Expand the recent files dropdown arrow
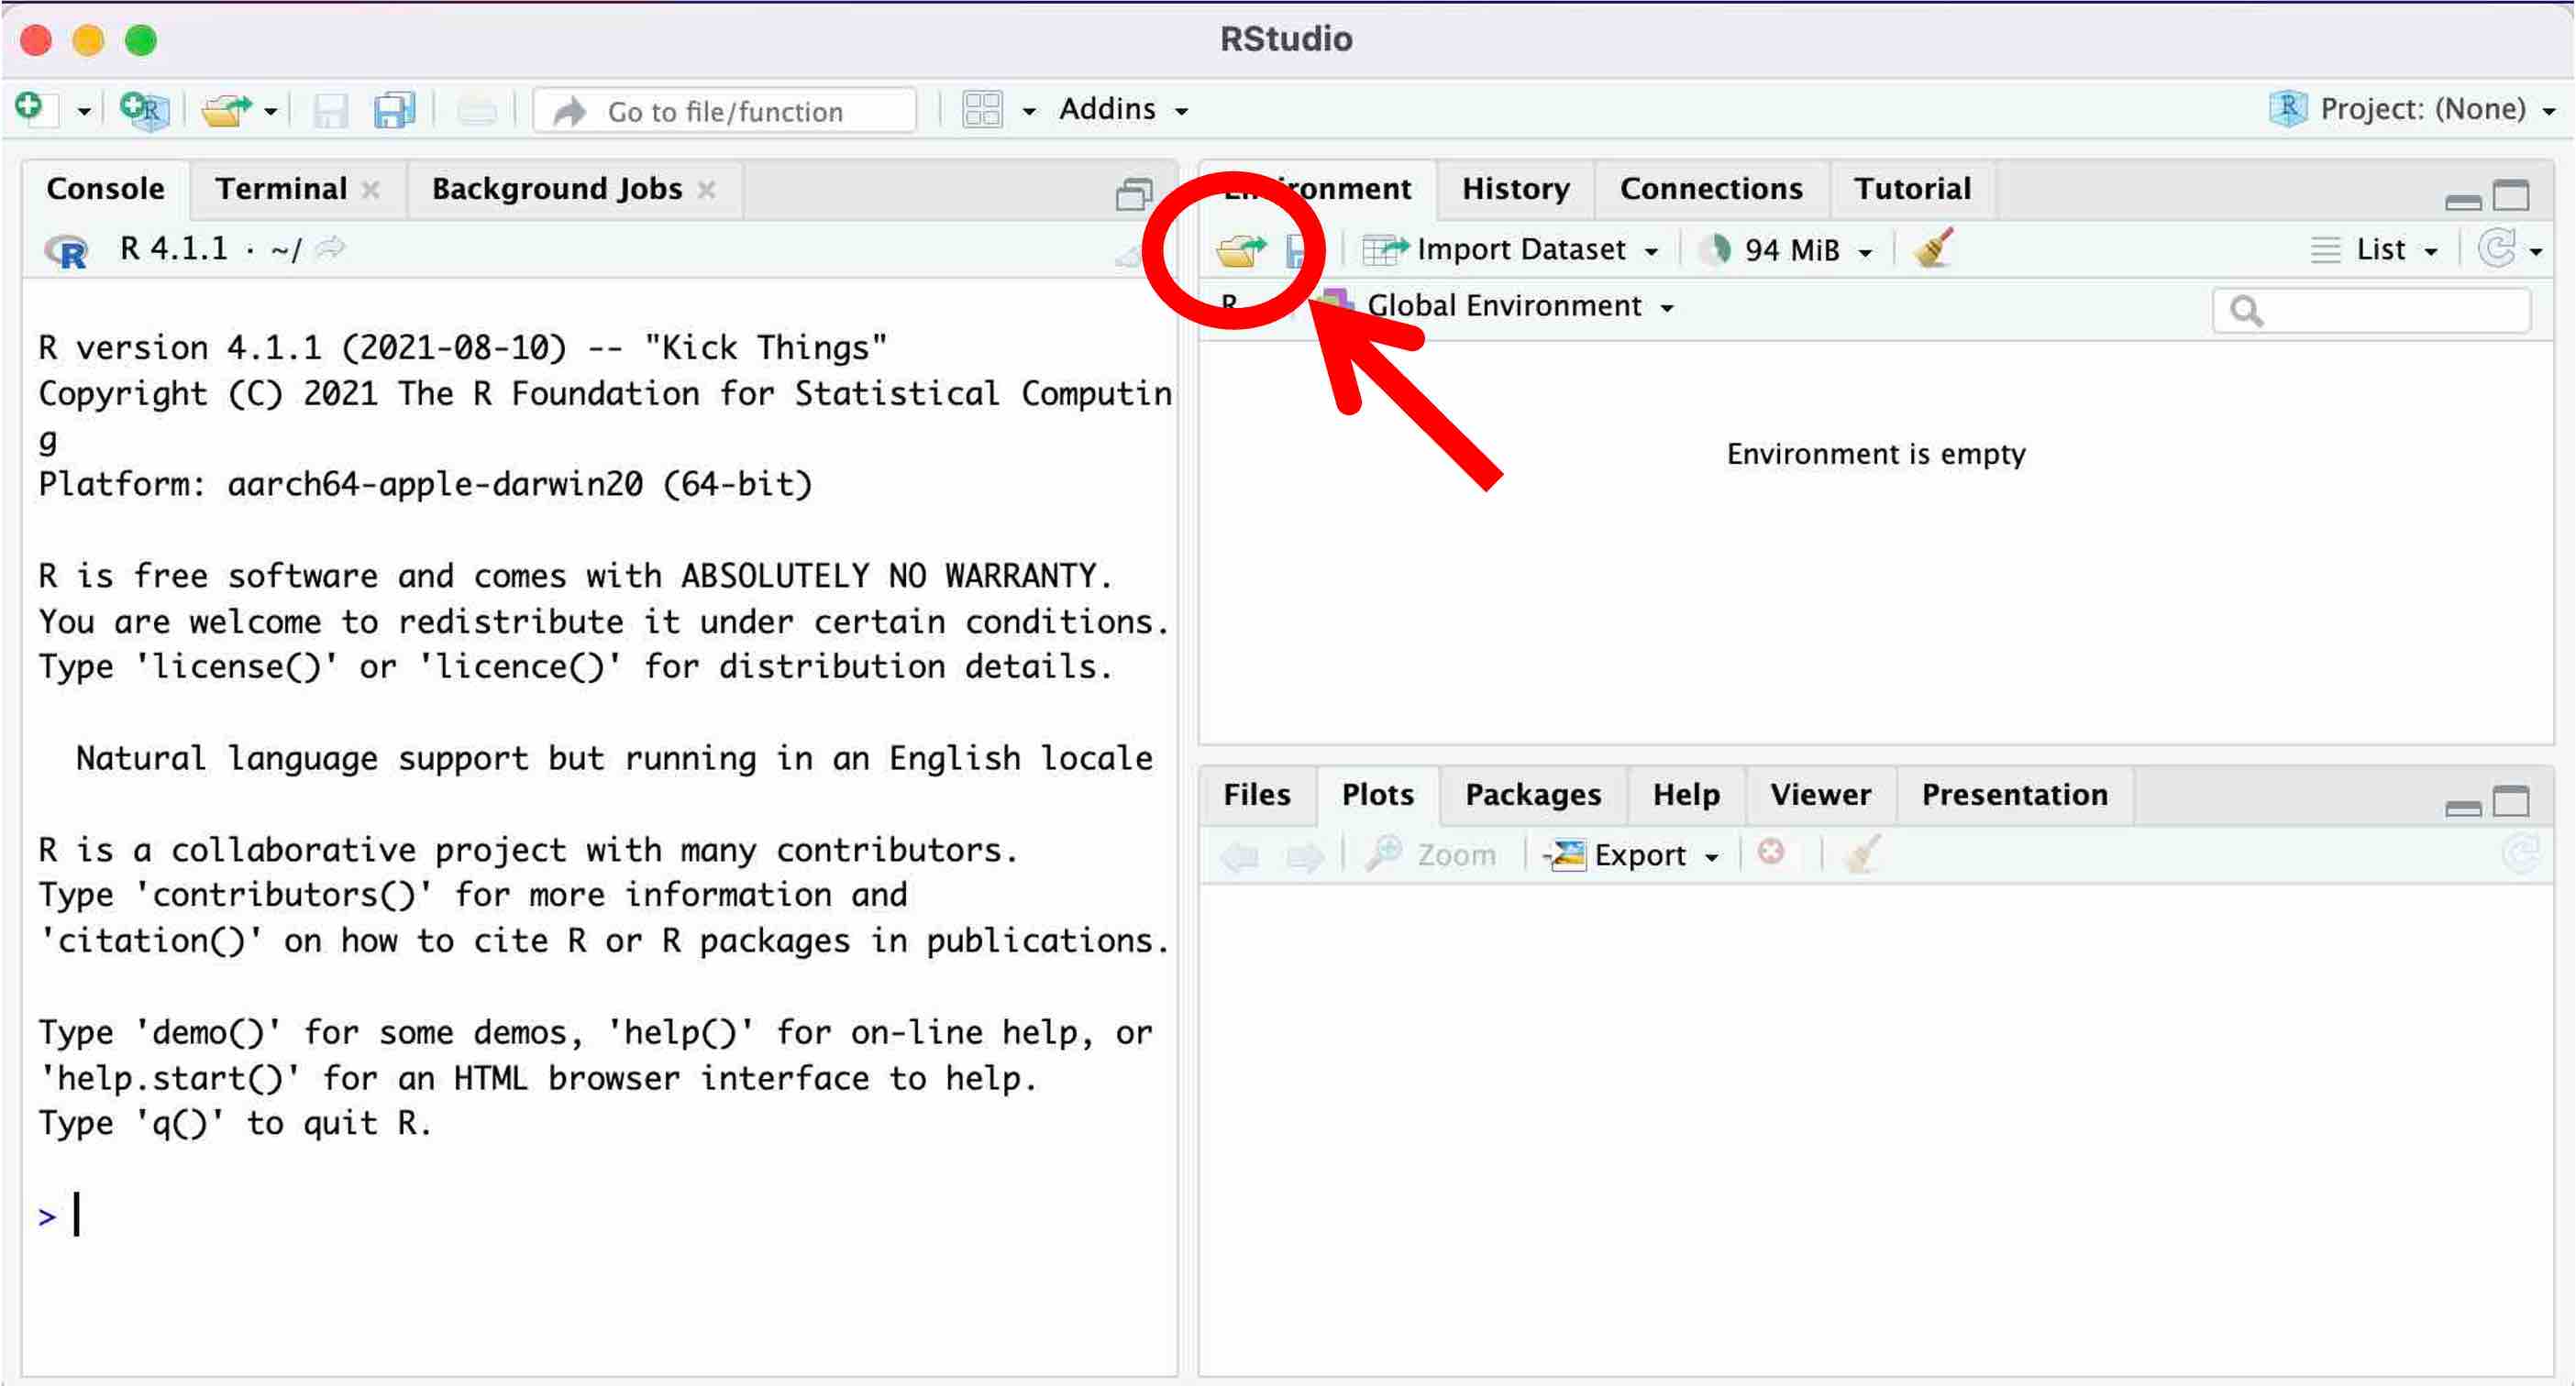 coord(270,112)
